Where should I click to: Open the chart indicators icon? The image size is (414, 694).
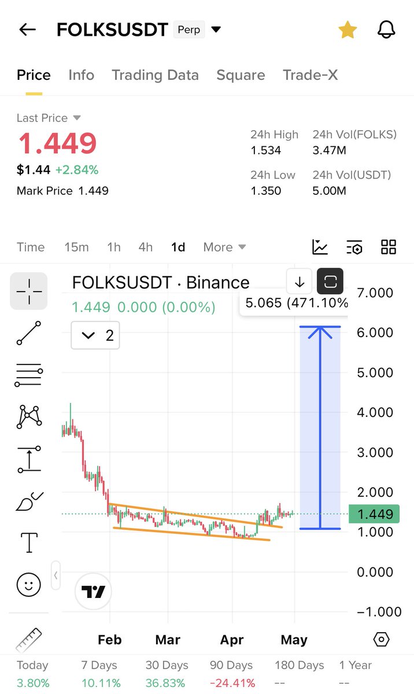(320, 247)
